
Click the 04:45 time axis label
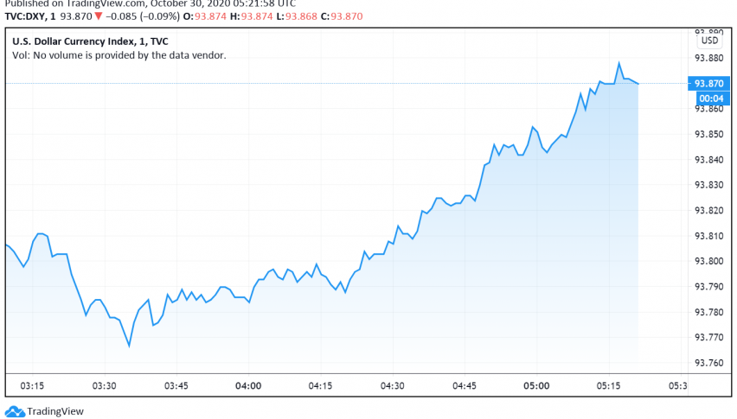coord(465,386)
